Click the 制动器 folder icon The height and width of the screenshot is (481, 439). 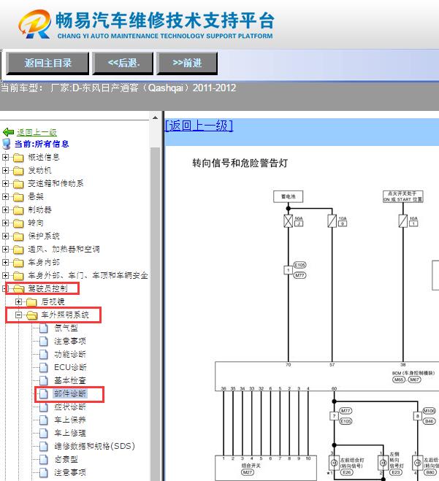point(18,210)
